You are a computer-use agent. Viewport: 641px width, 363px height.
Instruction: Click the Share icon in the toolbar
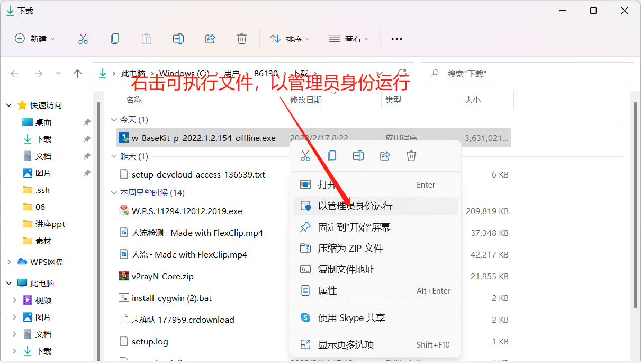point(210,39)
